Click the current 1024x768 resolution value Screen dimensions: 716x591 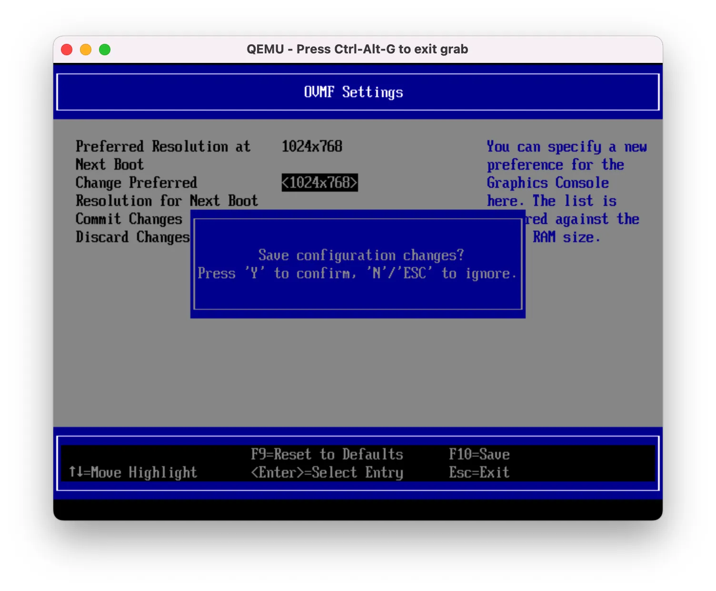pyautogui.click(x=312, y=146)
